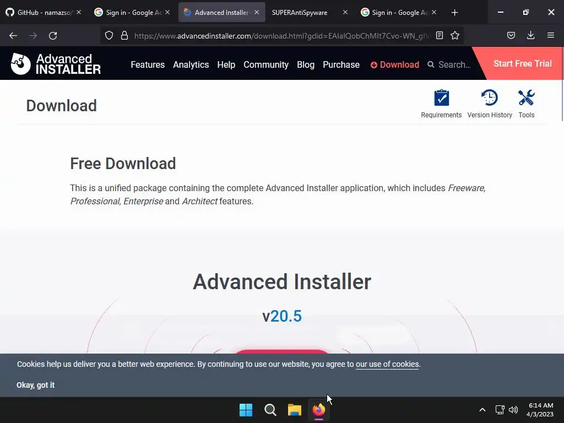Open a new tab with plus button
The width and height of the screenshot is (564, 423).
[x=454, y=13]
